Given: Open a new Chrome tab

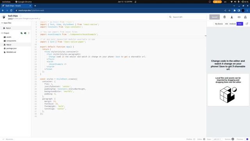Looking at the screenshot, I should coord(35,6).
